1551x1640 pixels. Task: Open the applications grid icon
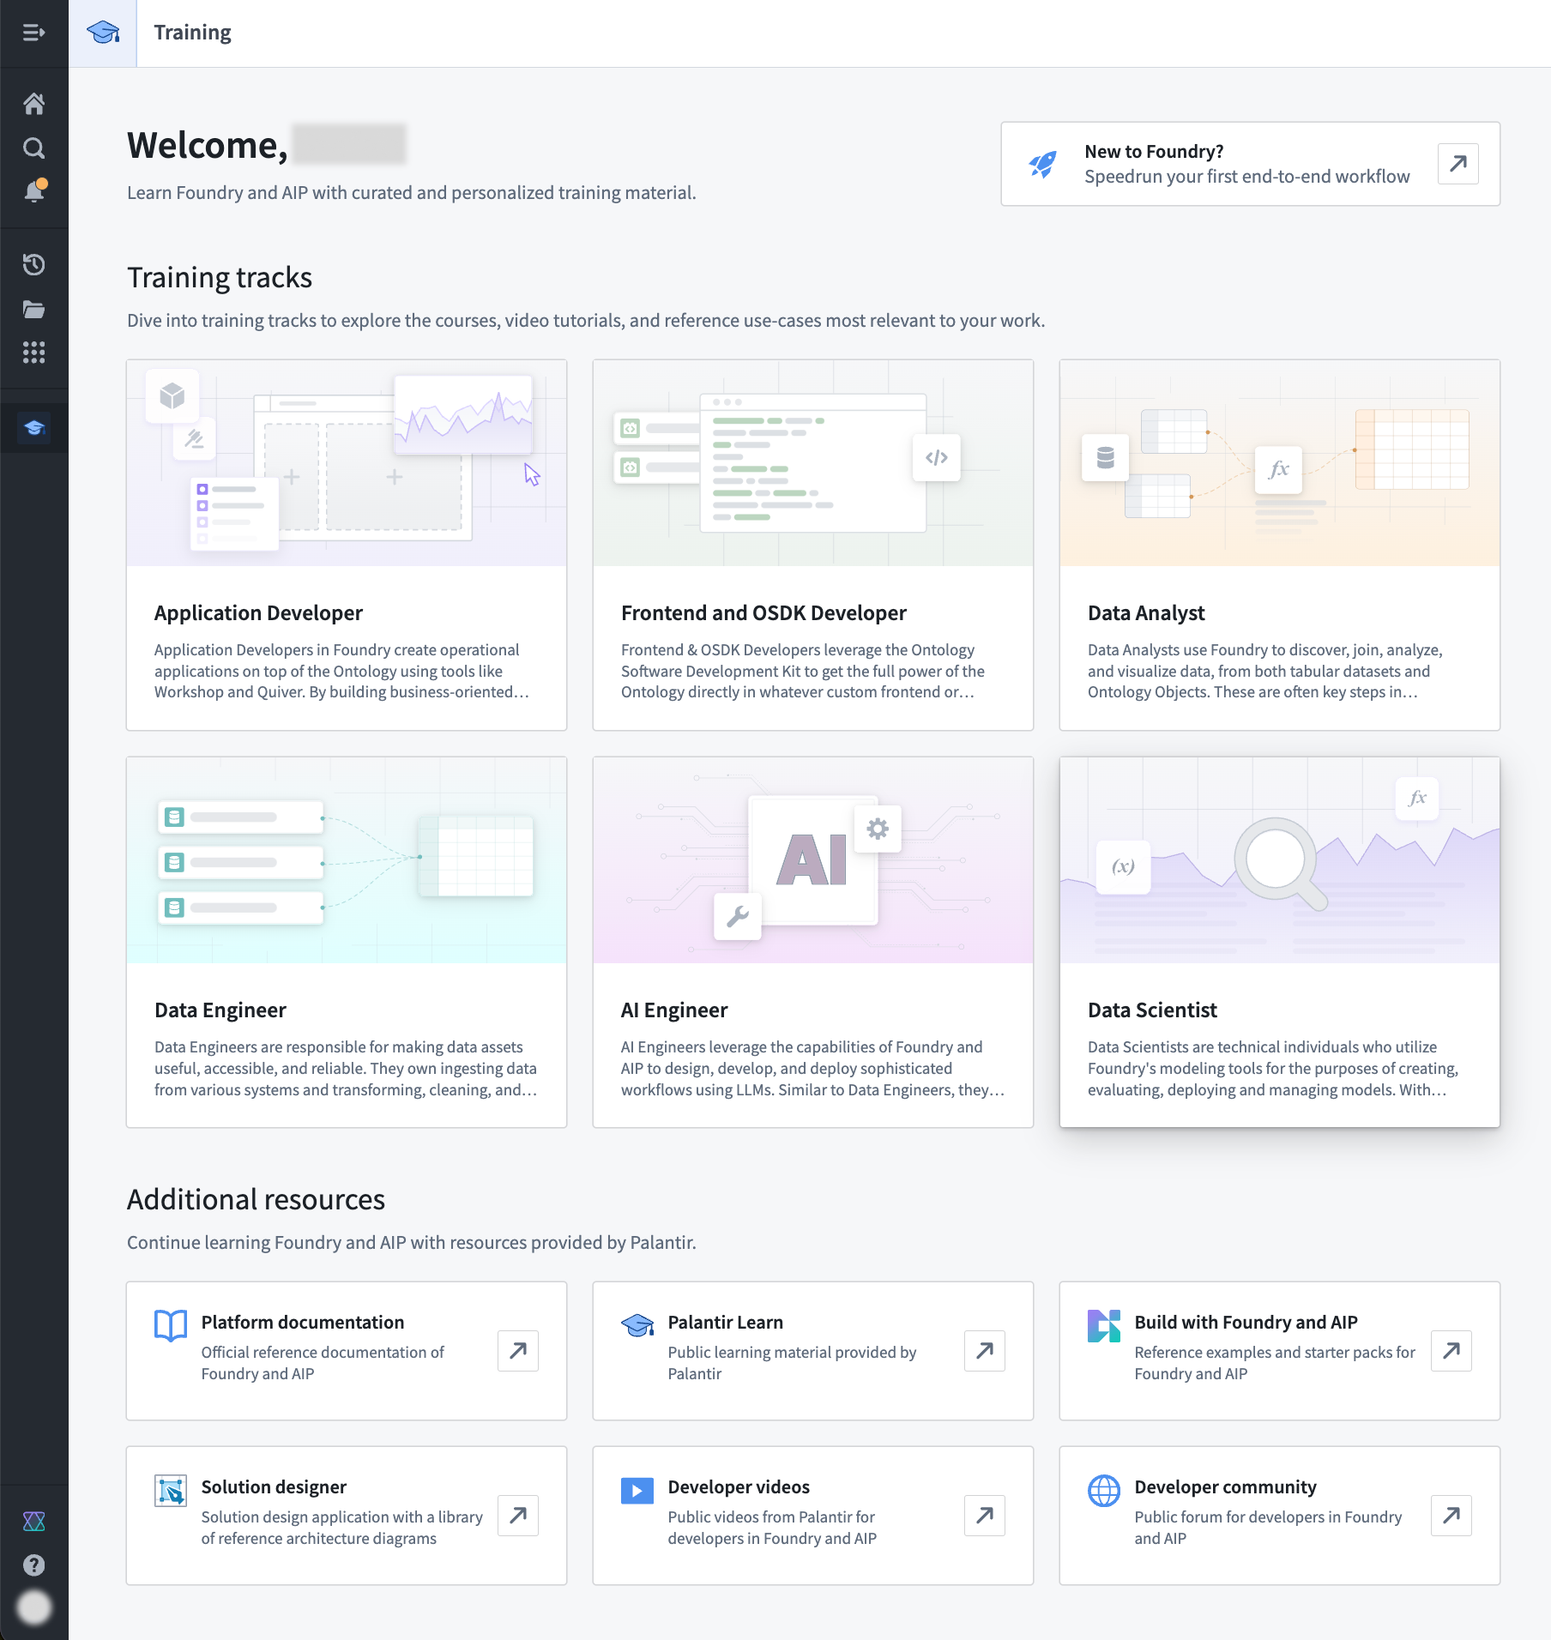tap(33, 353)
